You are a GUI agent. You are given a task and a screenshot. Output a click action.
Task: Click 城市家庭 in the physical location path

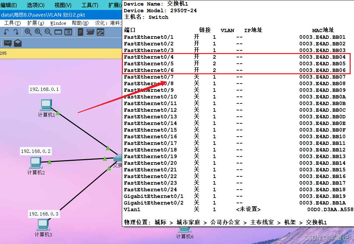(x=188, y=222)
